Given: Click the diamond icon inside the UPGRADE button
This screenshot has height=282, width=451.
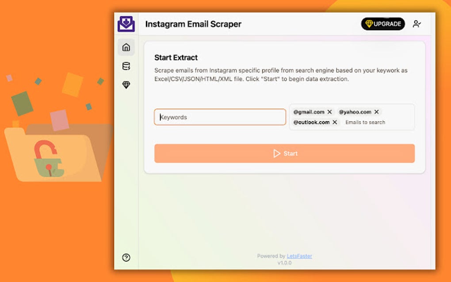Looking at the screenshot, I should [369, 24].
